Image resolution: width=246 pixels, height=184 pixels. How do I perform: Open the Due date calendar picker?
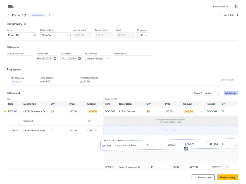tap(79, 59)
